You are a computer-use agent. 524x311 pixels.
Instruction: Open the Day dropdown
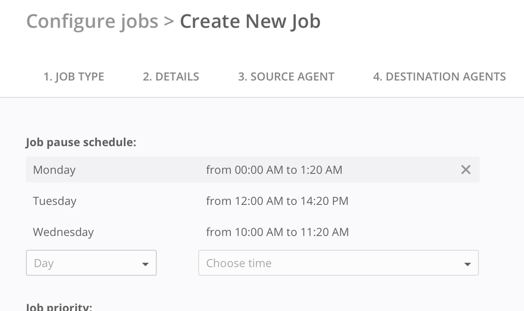[86, 263]
